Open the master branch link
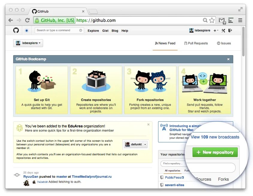The width and height of the screenshot is (253, 196). (62, 177)
